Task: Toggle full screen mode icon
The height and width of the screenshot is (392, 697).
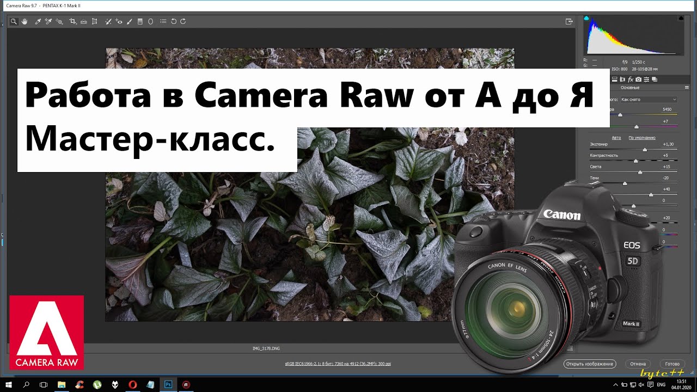Action: [x=569, y=21]
